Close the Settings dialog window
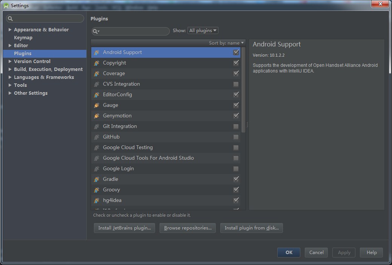392x265 pixels. click(380, 4)
